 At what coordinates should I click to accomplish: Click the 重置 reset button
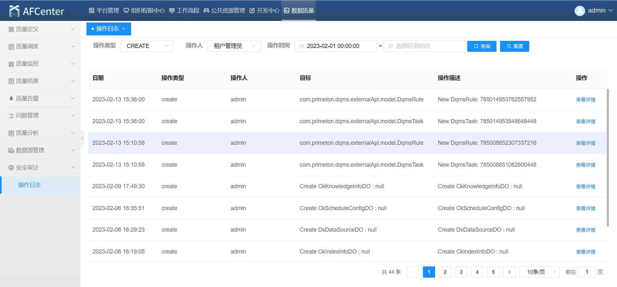[514, 46]
